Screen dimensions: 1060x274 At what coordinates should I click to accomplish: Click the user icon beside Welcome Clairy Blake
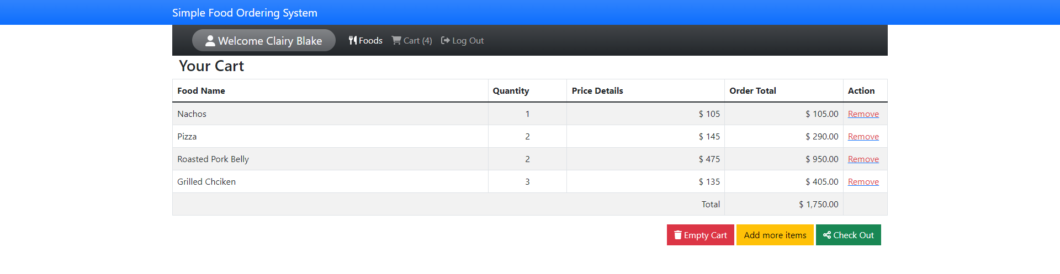(210, 40)
